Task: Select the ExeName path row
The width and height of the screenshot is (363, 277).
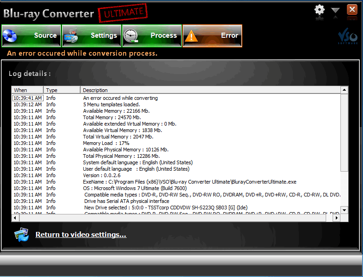Action: 176,182
